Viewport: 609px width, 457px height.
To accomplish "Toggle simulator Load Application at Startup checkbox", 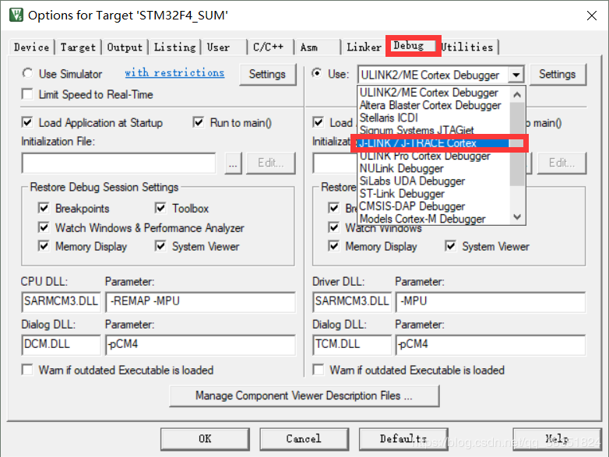I will coord(27,123).
